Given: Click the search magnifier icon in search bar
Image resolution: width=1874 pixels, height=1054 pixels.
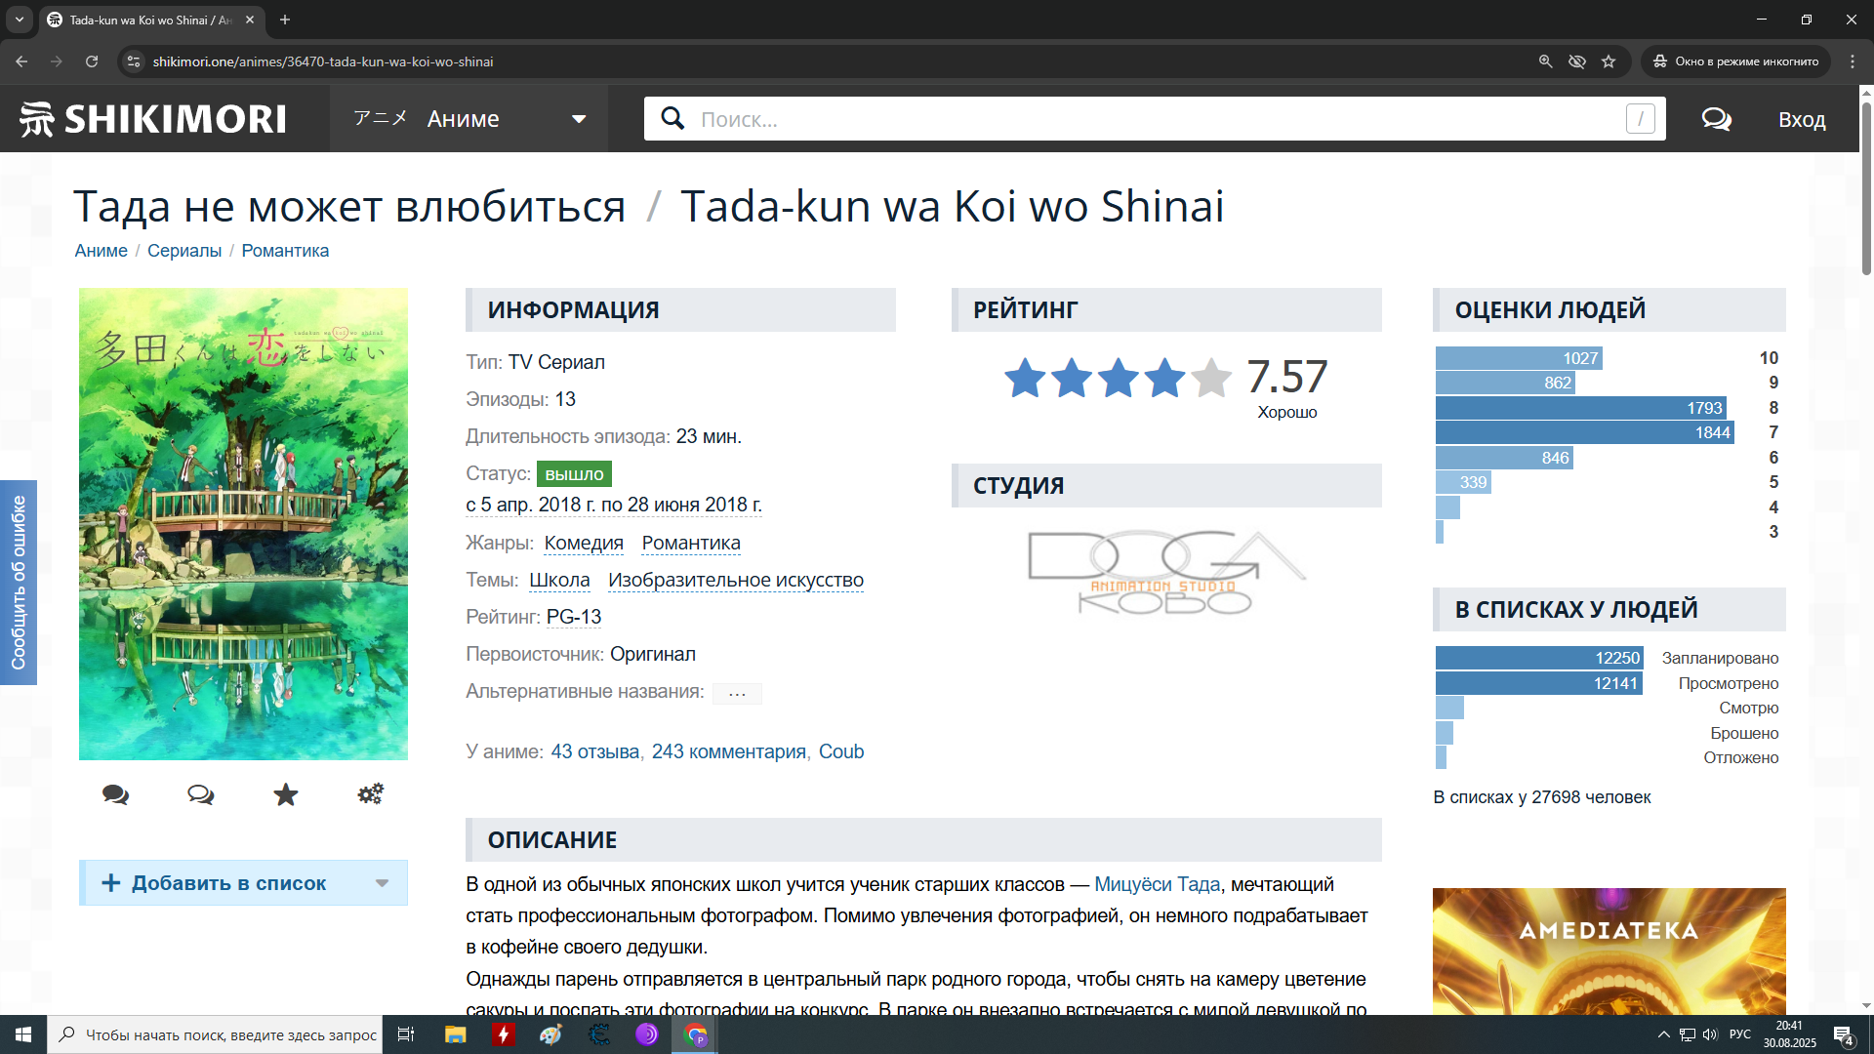Looking at the screenshot, I should (672, 119).
